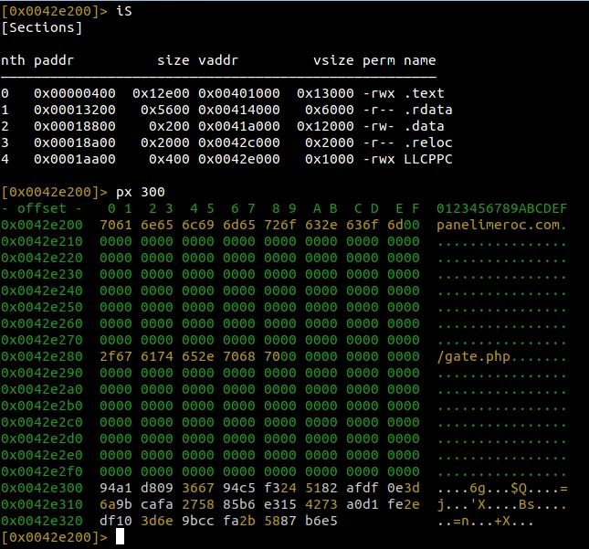Click paddr value 0x00018800
Screen dimensions: 589x549
pyautogui.click(x=75, y=126)
